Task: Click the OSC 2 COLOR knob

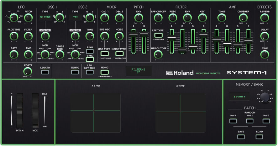Action: 75,36
